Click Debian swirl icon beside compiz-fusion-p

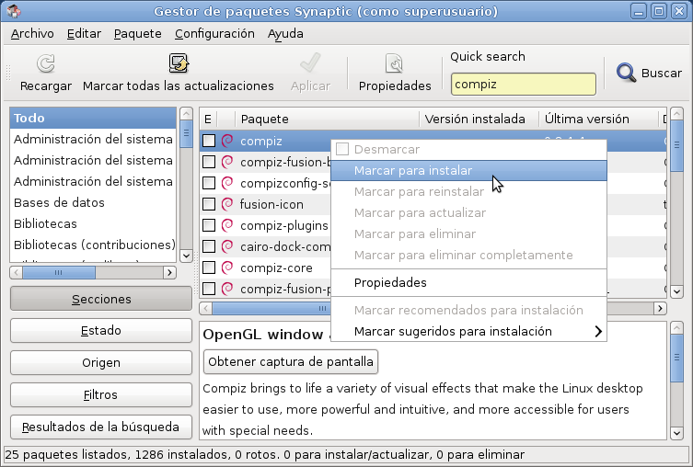(x=227, y=289)
